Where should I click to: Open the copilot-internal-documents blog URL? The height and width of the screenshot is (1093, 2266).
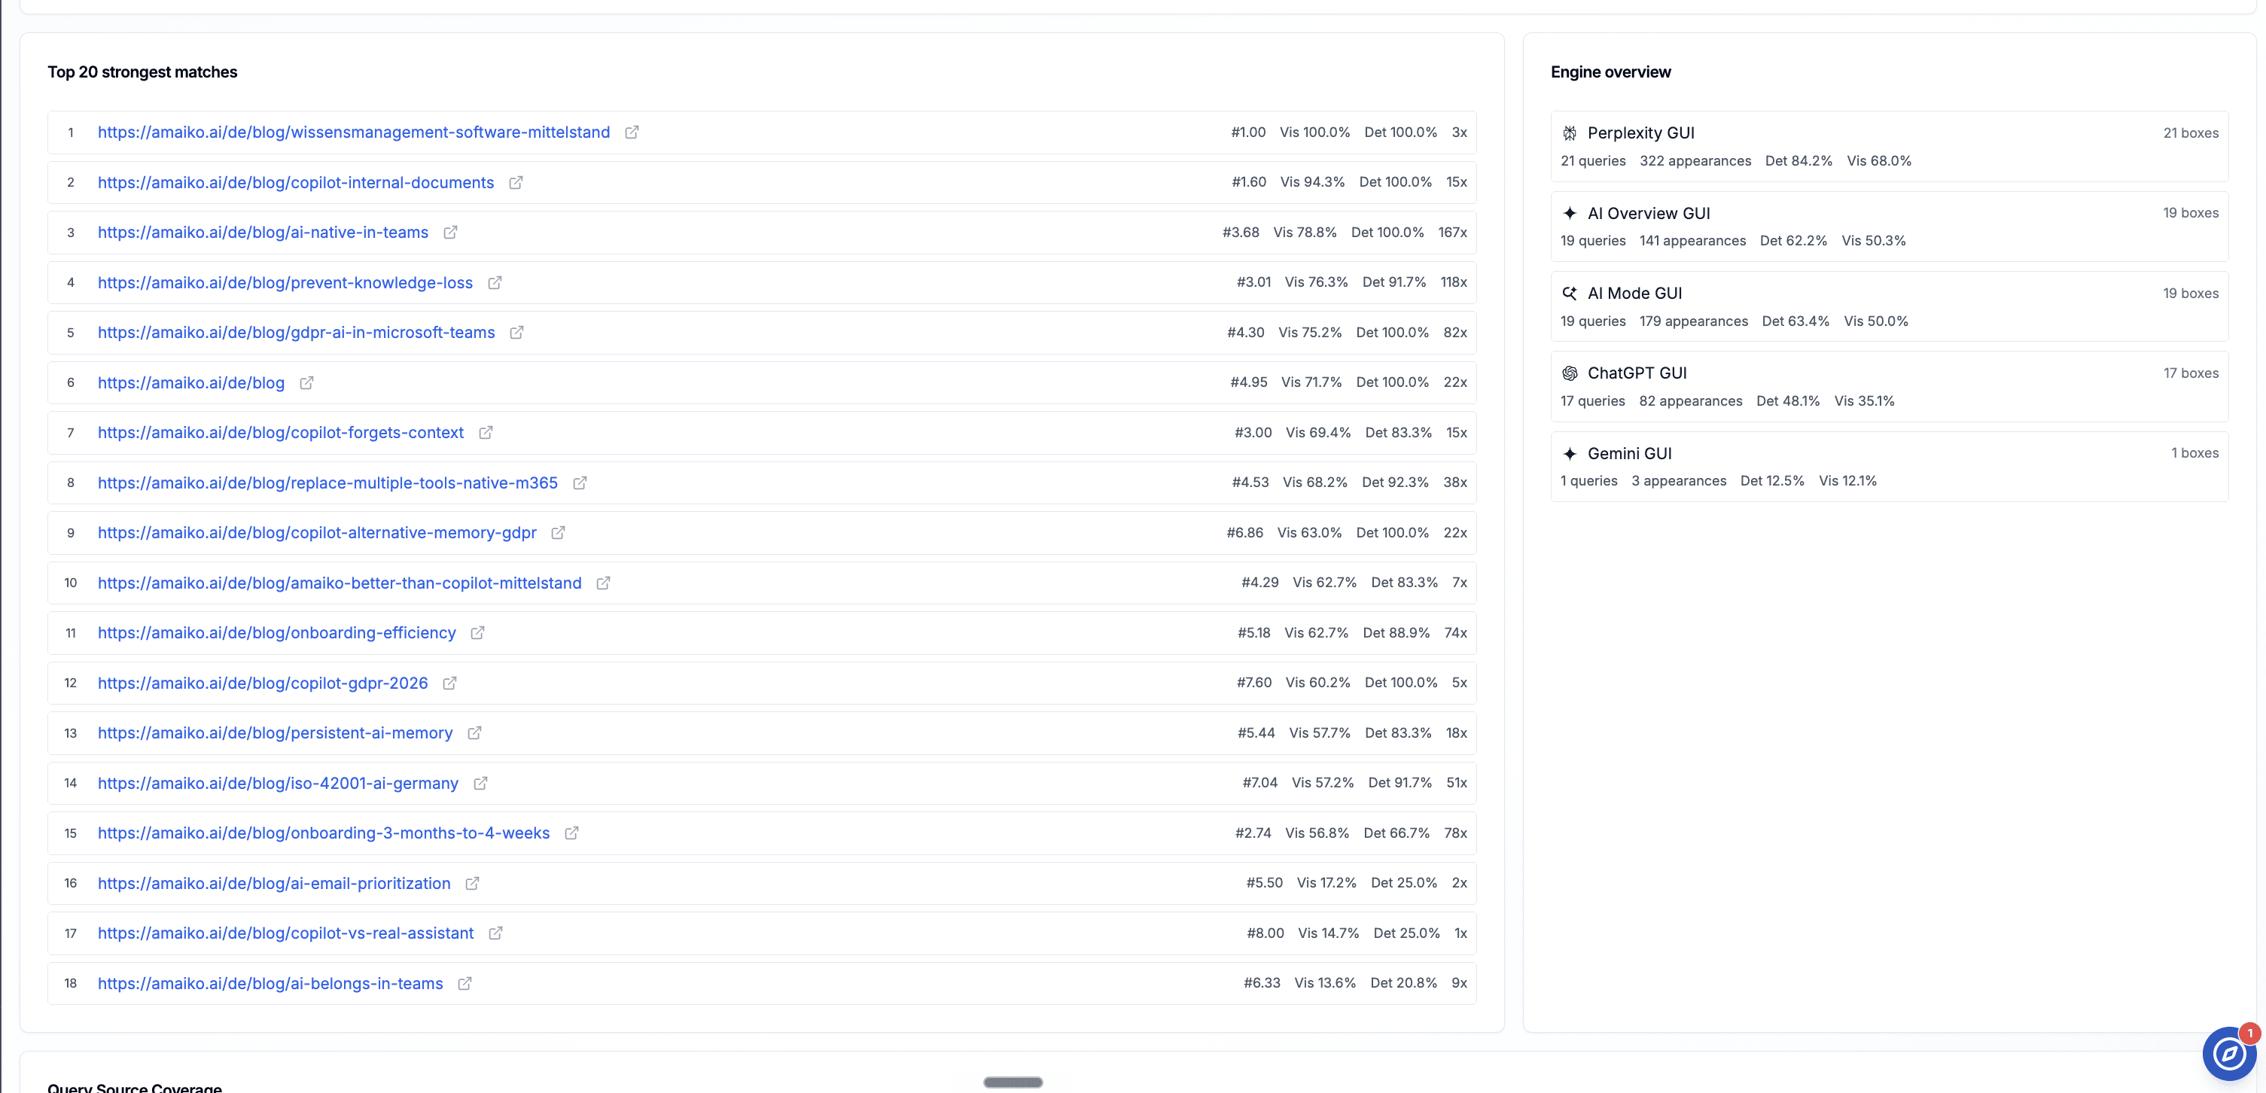pyautogui.click(x=296, y=183)
